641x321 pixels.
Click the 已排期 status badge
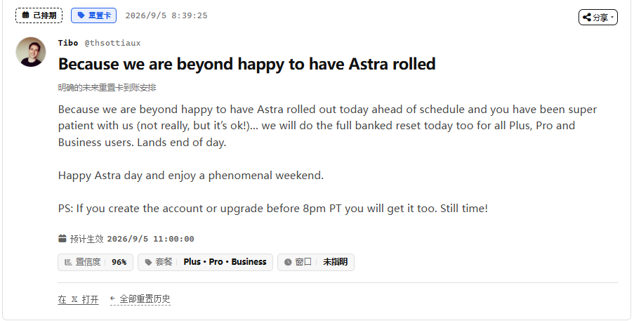tap(39, 15)
